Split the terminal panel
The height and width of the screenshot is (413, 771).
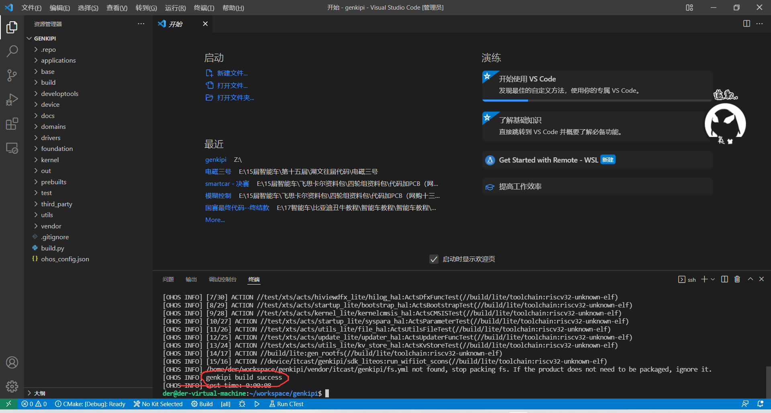tap(724, 279)
